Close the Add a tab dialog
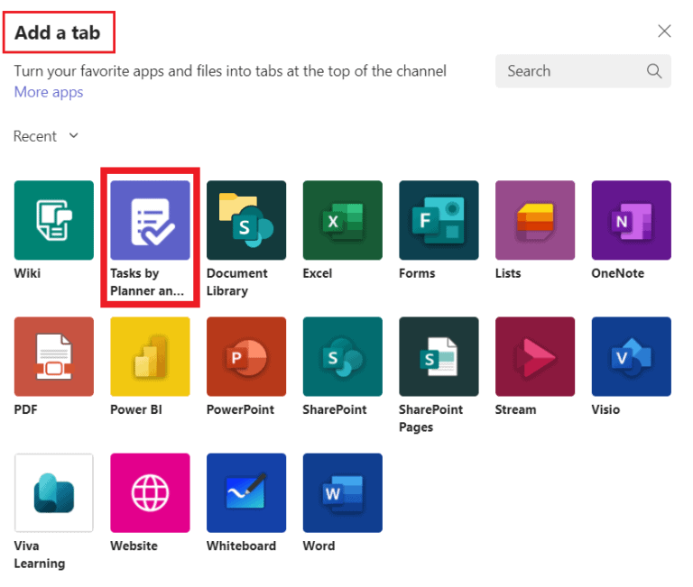The height and width of the screenshot is (587, 693). coord(664,31)
